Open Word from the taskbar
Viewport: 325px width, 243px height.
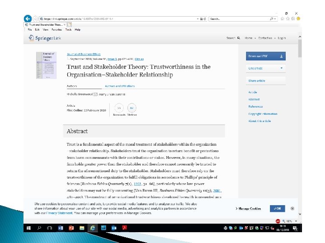pyautogui.click(x=60, y=228)
